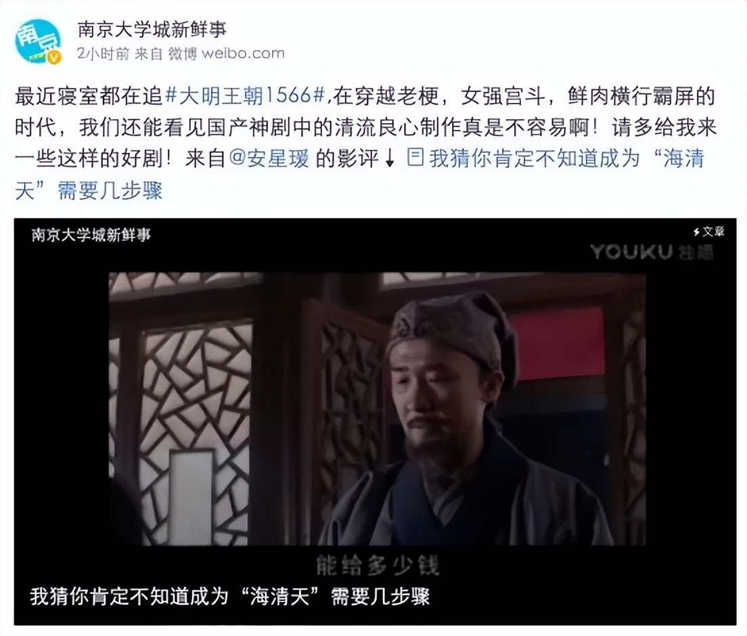Click the post text 最近寝室都在追
Image resolution: width=747 pixels, height=636 pixels.
coord(89,96)
